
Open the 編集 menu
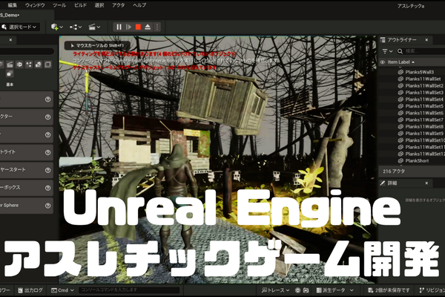12,5
